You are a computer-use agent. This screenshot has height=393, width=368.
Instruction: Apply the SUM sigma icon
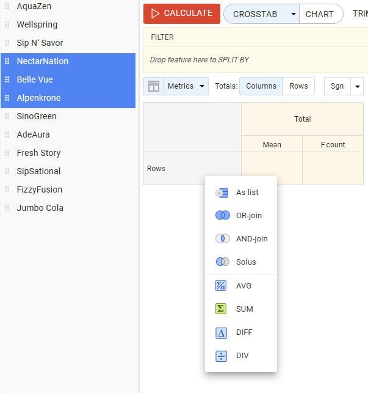[x=222, y=309]
